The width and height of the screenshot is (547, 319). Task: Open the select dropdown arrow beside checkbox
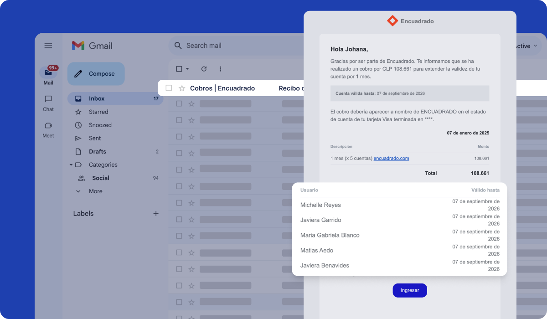[x=187, y=69]
